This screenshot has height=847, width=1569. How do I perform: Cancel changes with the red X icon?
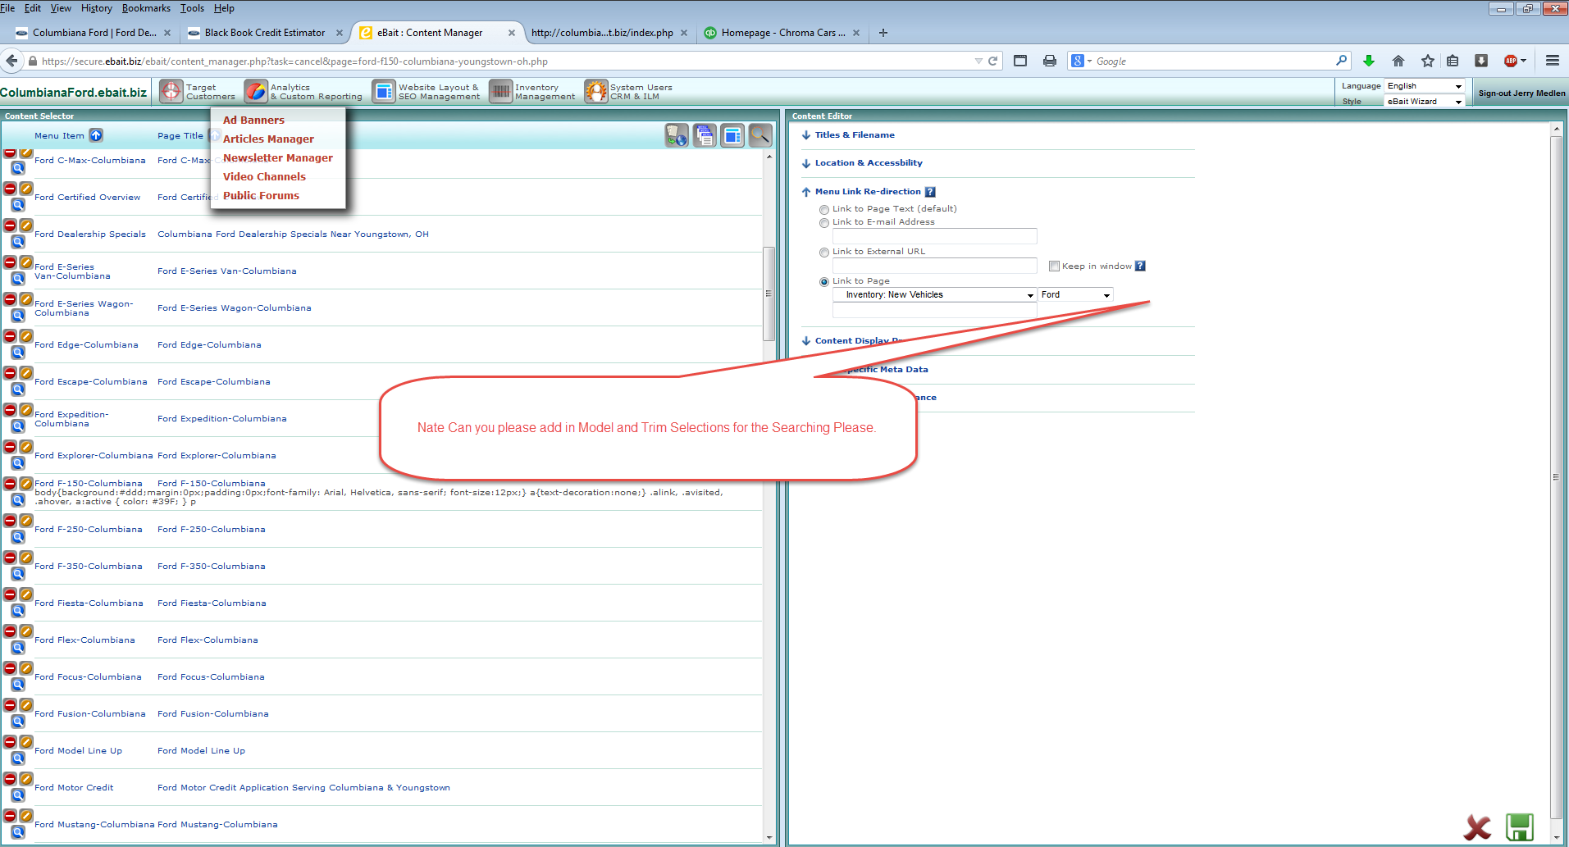pyautogui.click(x=1478, y=827)
